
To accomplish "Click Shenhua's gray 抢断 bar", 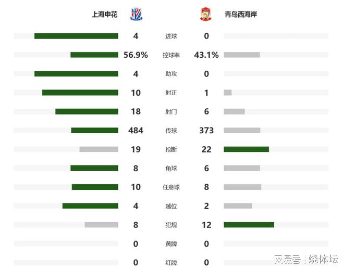I will point(99,149).
